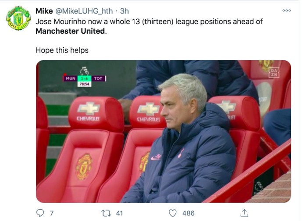Click the Premier League logo above the scoreboard

tap(84, 70)
